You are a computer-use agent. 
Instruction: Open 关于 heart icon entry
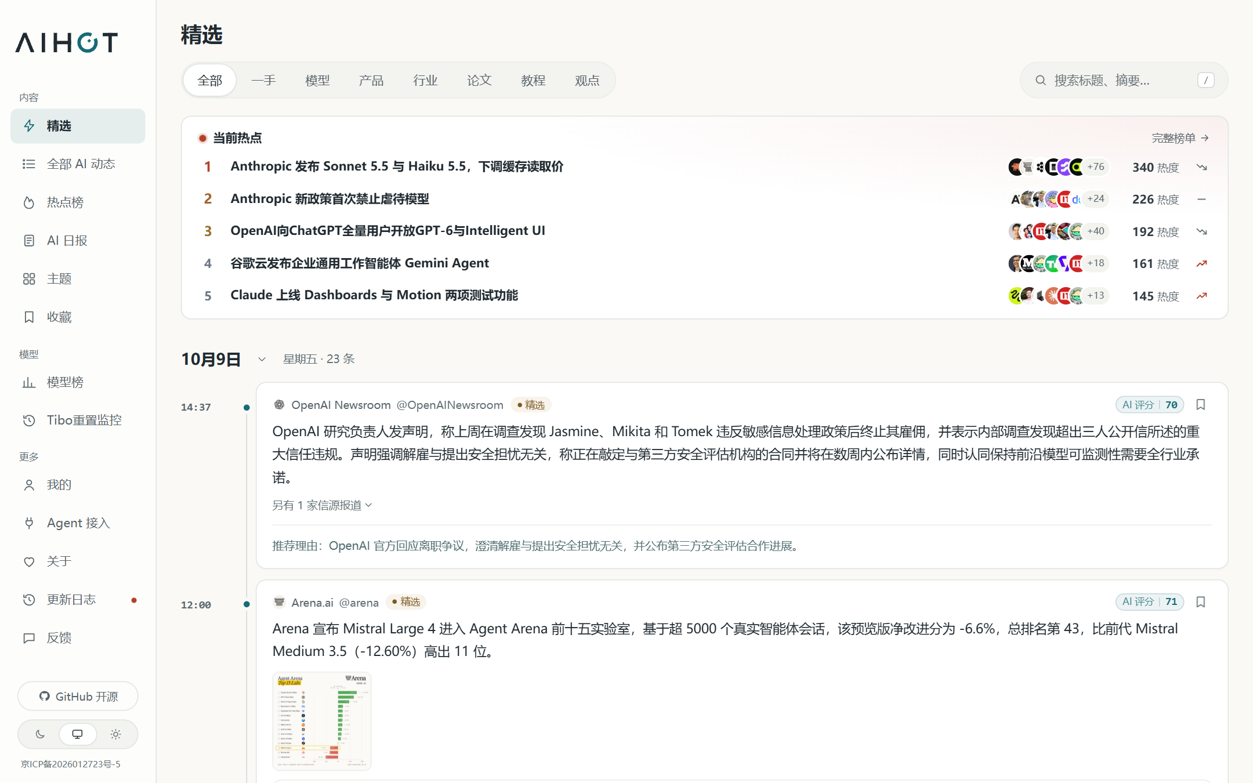click(78, 561)
